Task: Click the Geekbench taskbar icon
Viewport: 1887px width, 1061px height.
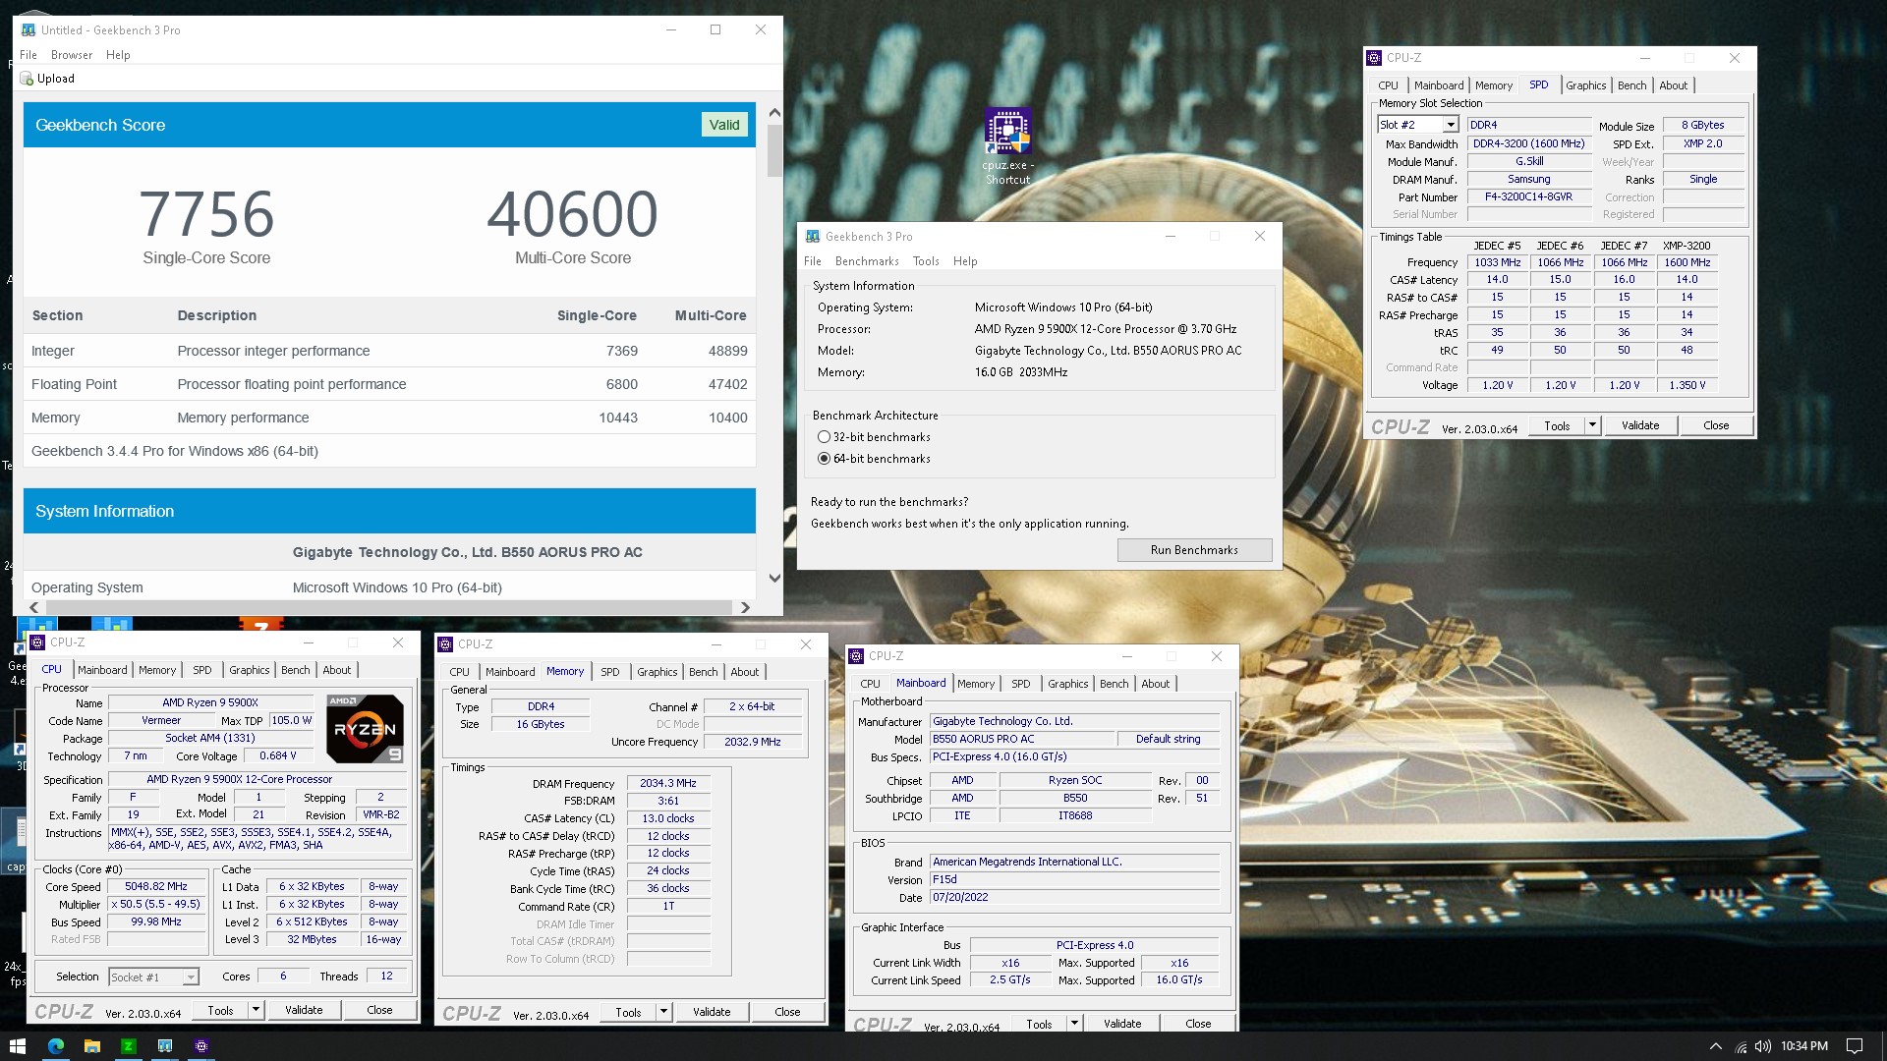Action: pos(164,1046)
